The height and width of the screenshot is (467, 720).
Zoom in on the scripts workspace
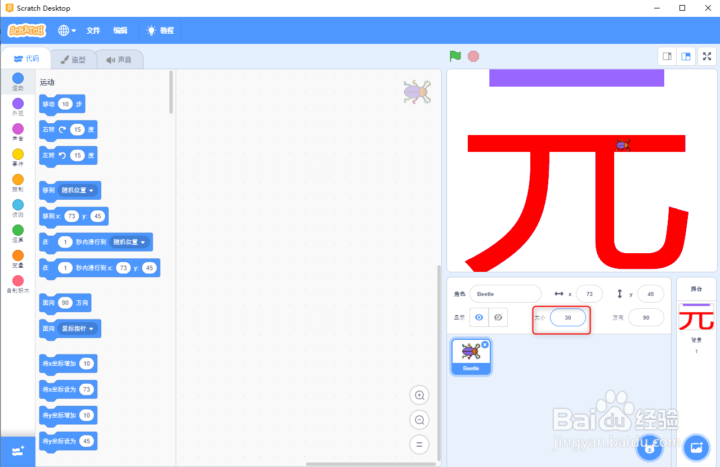pyautogui.click(x=419, y=395)
